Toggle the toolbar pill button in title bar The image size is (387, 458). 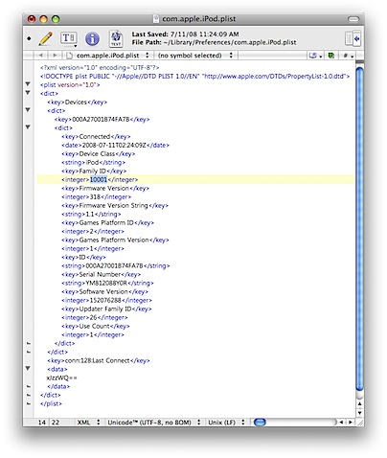(353, 19)
